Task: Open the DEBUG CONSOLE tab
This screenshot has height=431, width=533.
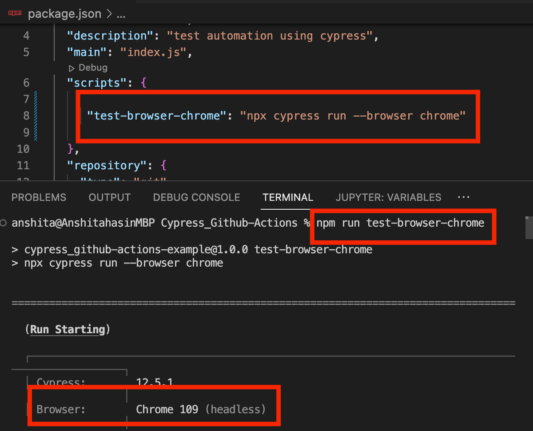Action: coord(196,197)
